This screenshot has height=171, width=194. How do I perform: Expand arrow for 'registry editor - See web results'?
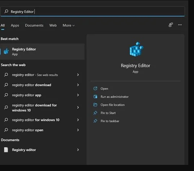pos(78,75)
